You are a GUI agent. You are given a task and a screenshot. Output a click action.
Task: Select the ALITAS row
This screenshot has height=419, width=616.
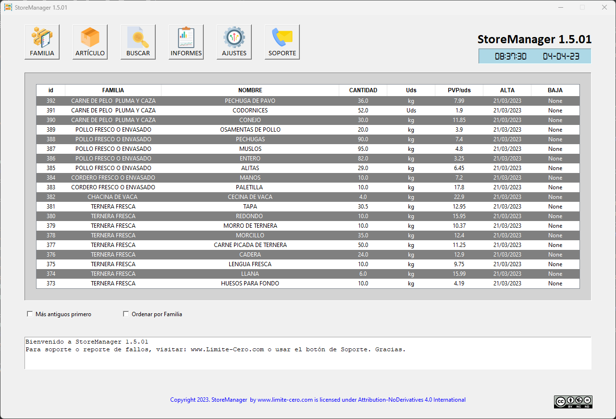pos(308,168)
